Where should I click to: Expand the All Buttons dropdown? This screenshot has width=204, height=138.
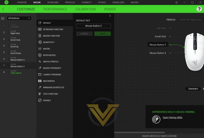pyautogui.click(x=19, y=18)
